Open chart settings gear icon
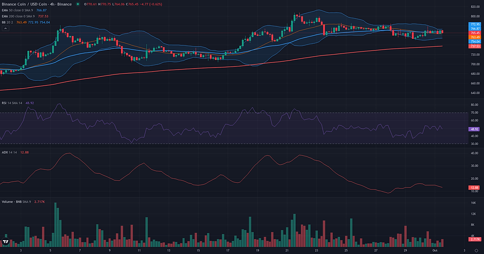The height and width of the screenshot is (254, 484). pyautogui.click(x=476, y=251)
